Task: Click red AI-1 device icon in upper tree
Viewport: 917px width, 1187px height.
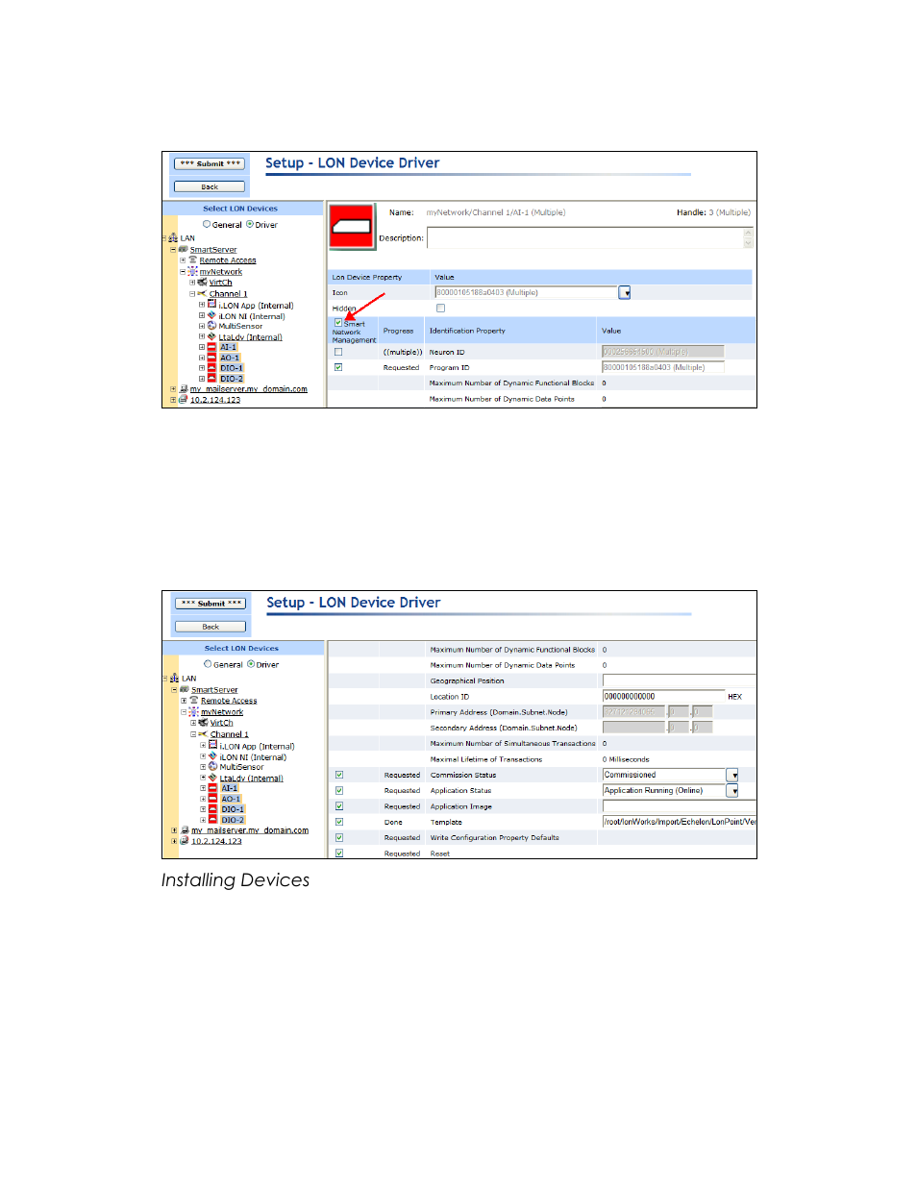Action: pyautogui.click(x=212, y=347)
